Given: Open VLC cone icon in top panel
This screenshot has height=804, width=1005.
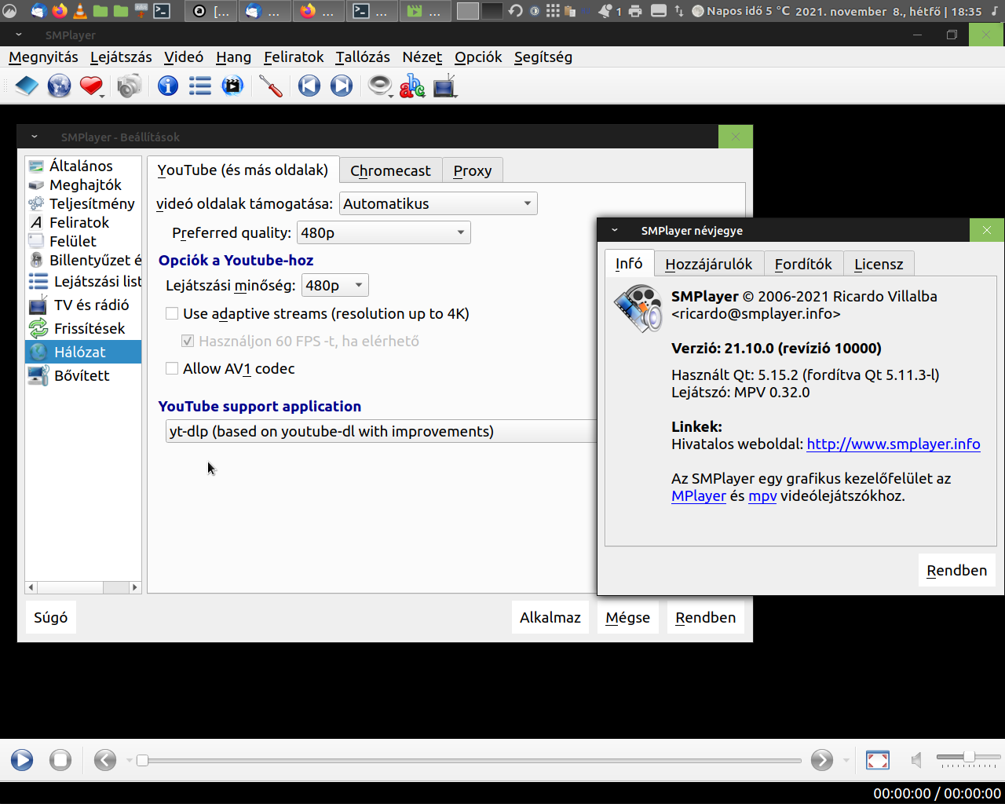Looking at the screenshot, I should (x=80, y=11).
